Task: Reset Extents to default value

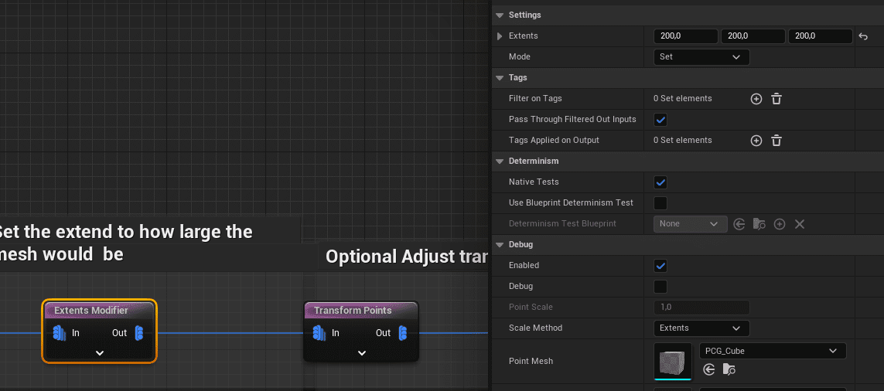Action: coord(863,36)
